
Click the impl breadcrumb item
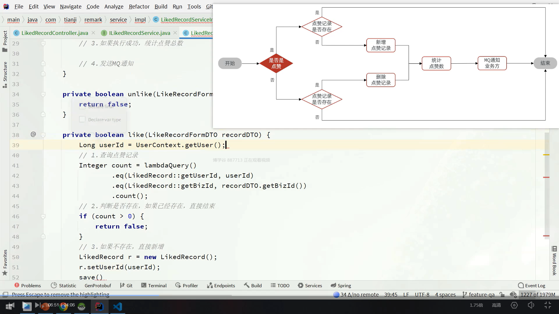140,20
